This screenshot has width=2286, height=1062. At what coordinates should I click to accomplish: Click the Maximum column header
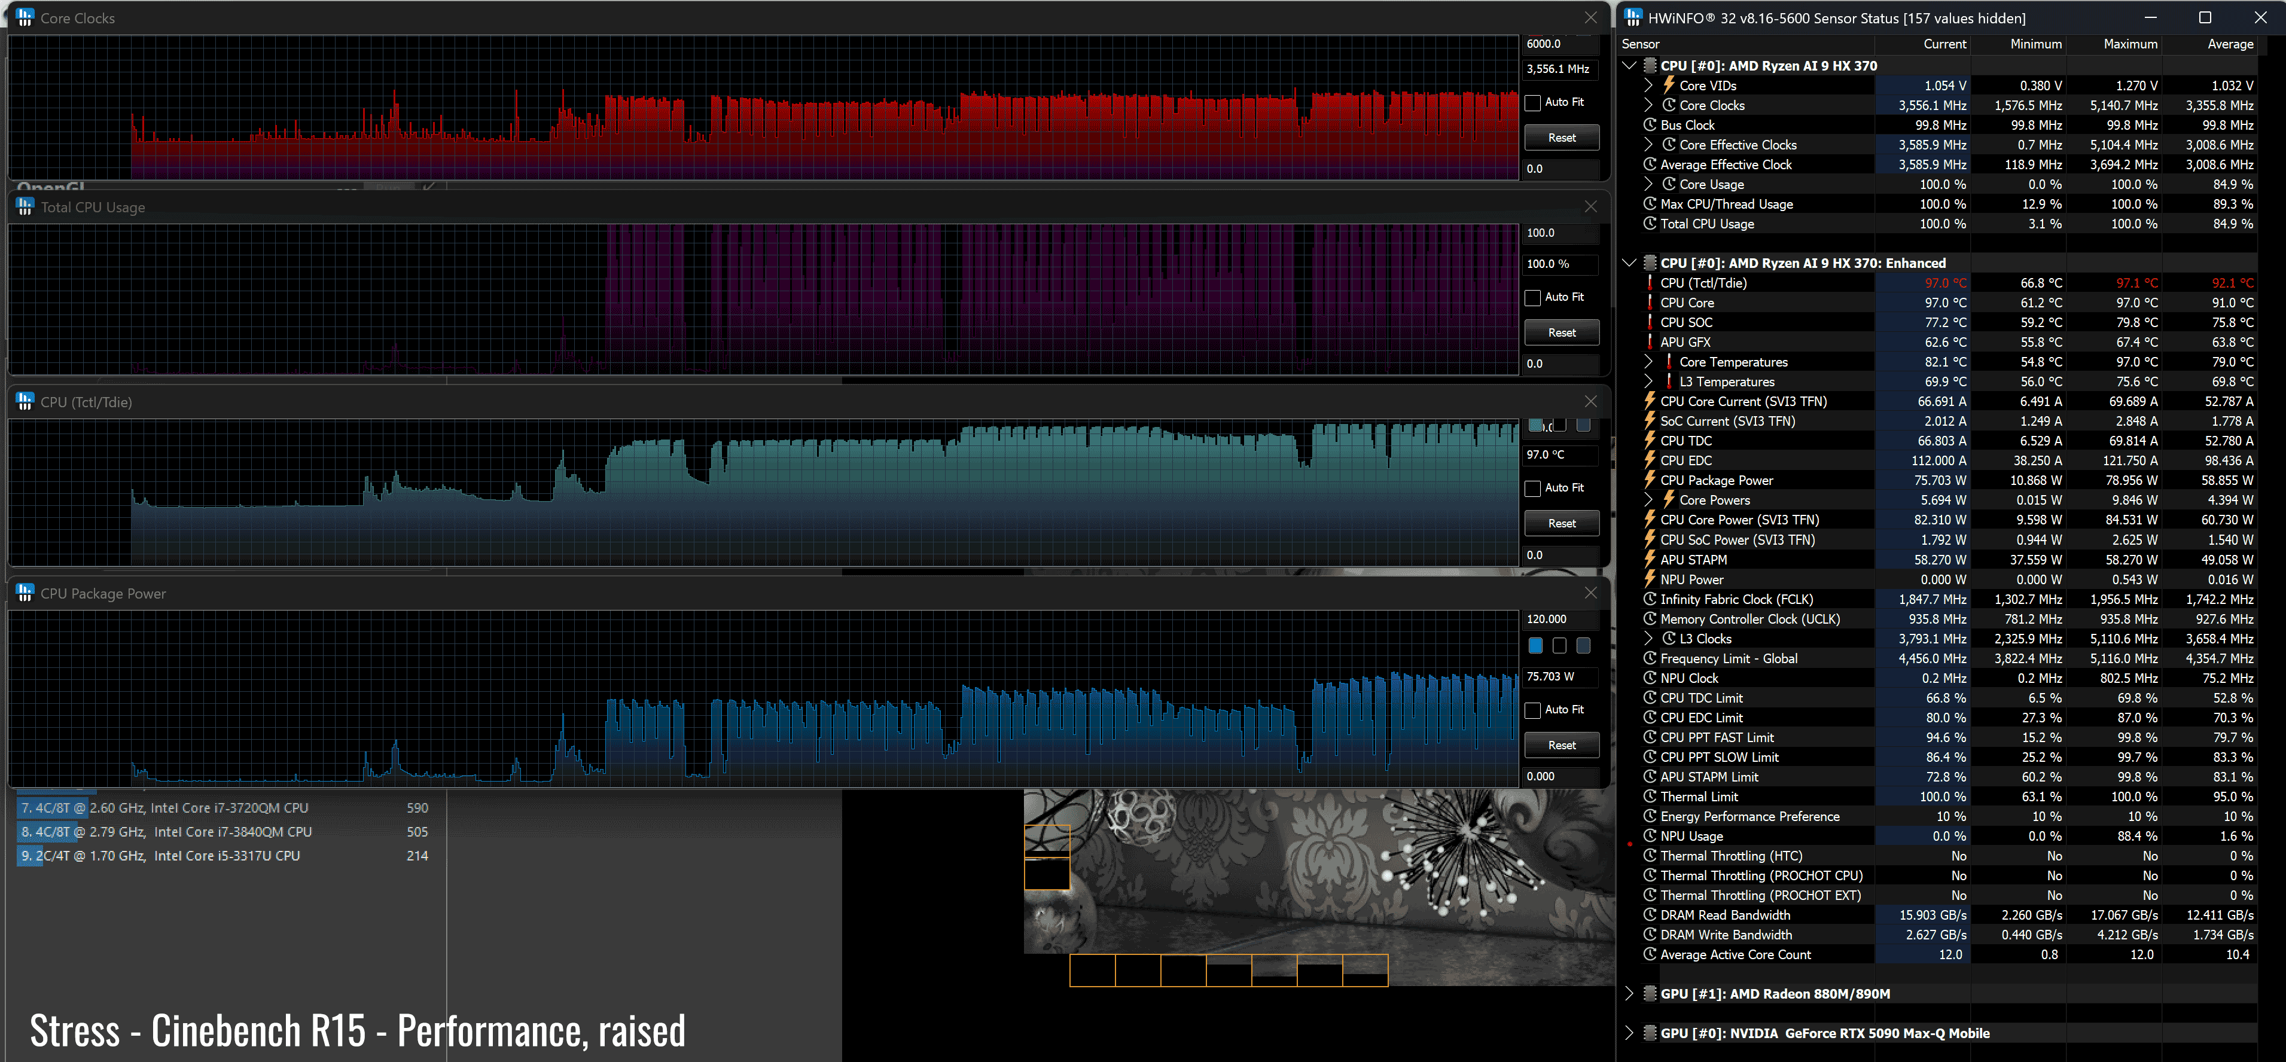coord(2130,44)
